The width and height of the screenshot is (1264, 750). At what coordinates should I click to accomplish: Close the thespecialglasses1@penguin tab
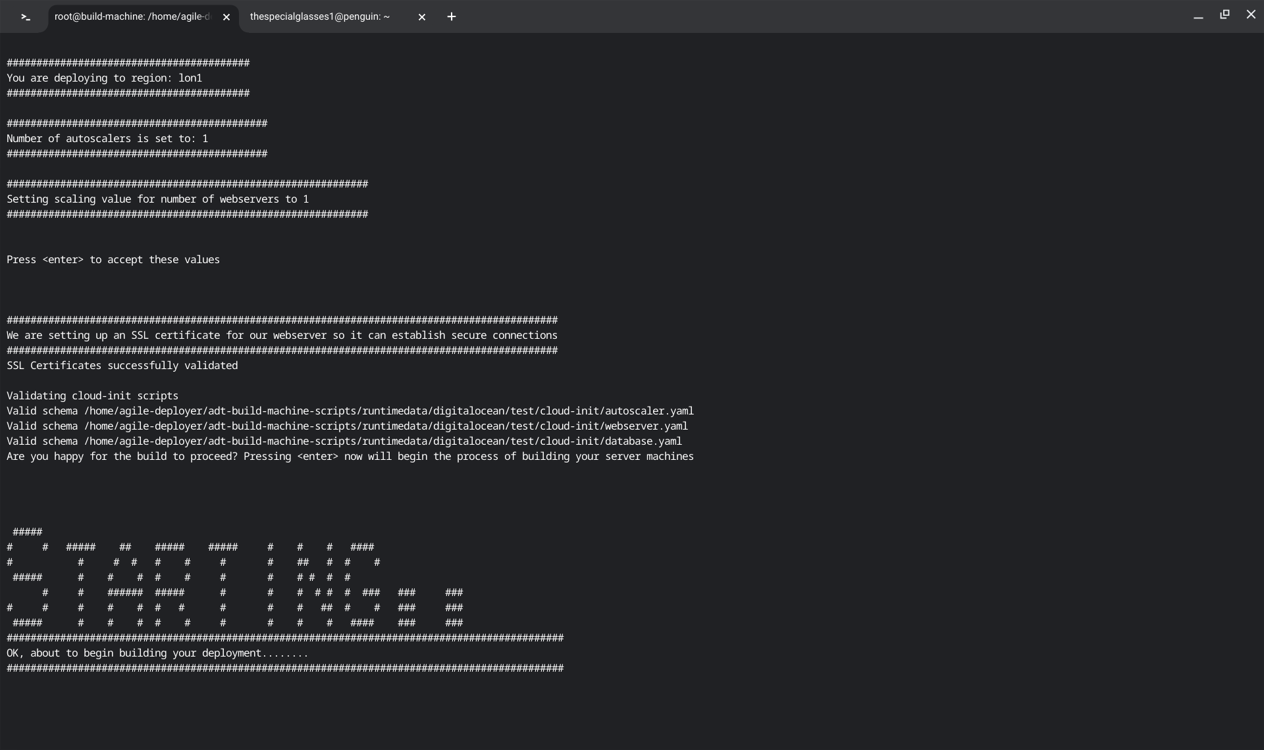tap(422, 17)
